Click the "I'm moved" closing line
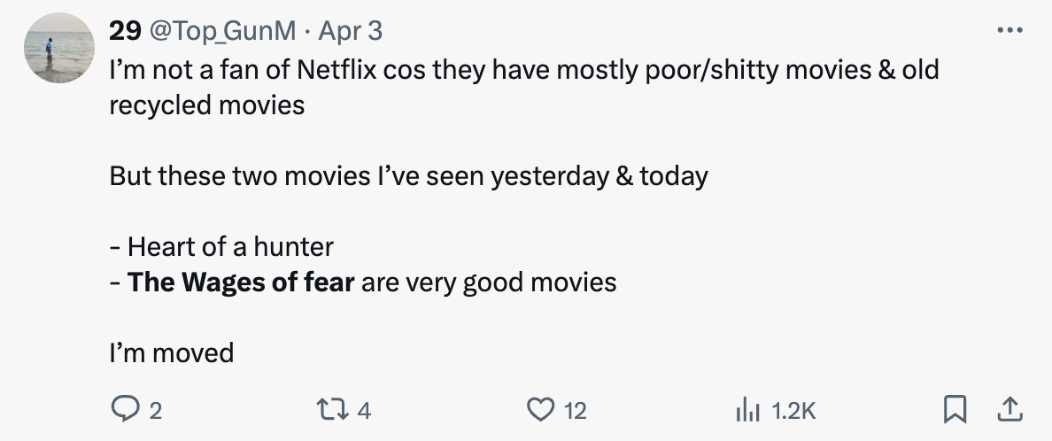This screenshot has width=1052, height=441. point(172,353)
